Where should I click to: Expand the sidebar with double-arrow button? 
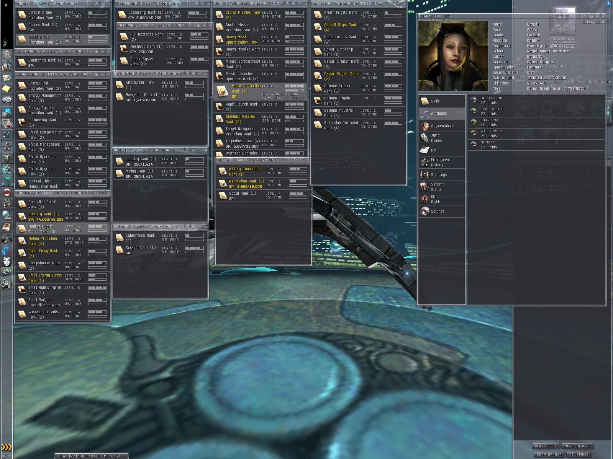6,5
